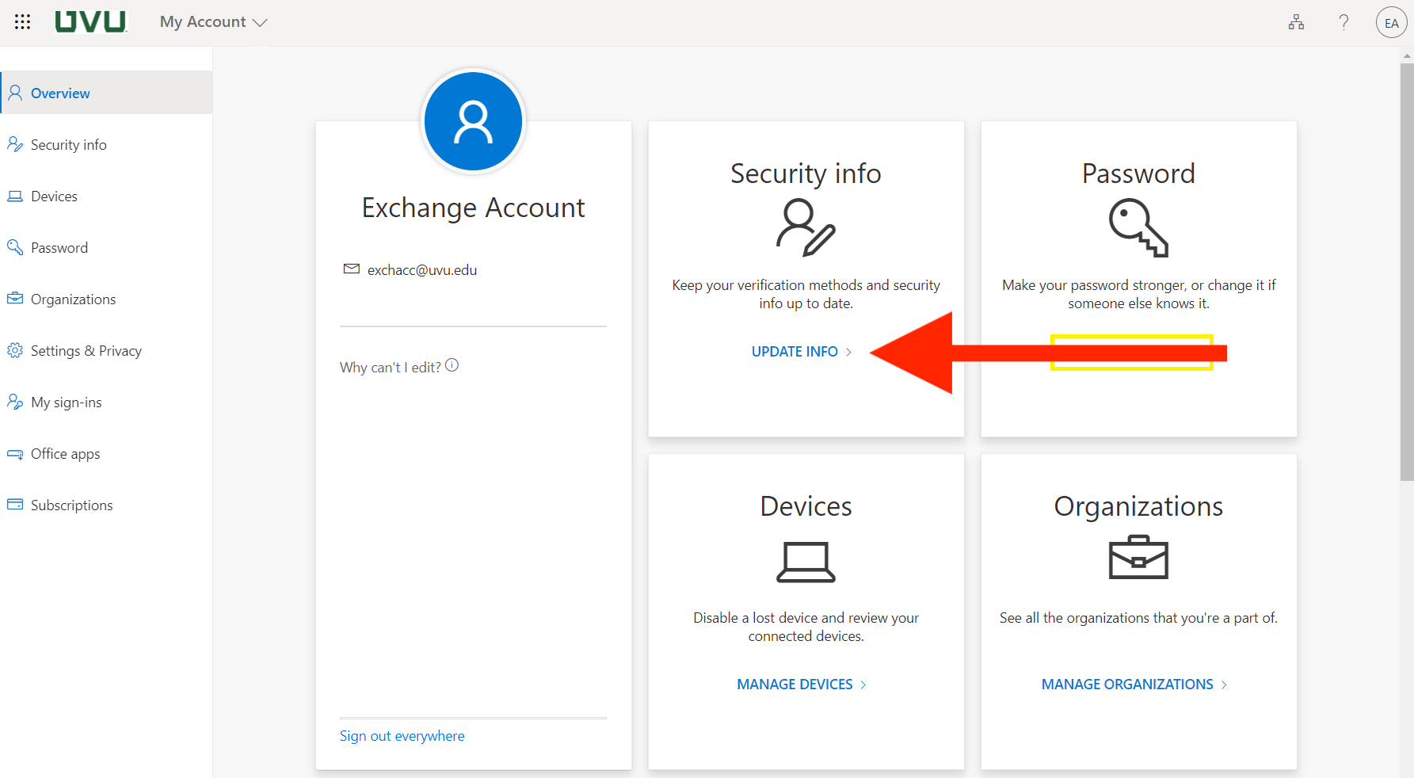Viewport: 1414px width, 778px height.
Task: Click the UVU logo
Action: [90, 21]
